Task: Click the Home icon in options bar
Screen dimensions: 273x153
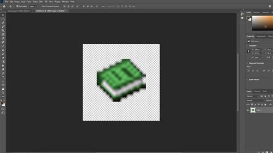Action: pyautogui.click(x=4, y=6)
